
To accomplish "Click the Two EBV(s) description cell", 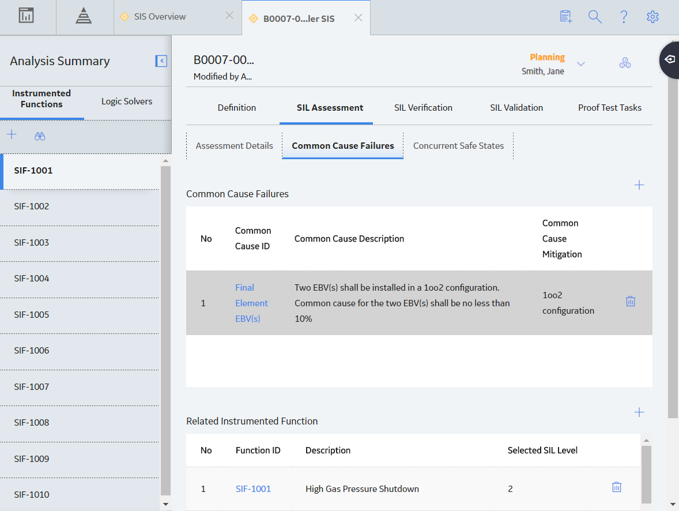I will pyautogui.click(x=402, y=303).
